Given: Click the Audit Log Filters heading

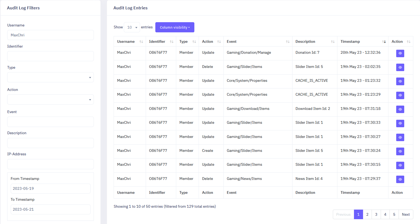Looking at the screenshot, I should click(23, 8).
